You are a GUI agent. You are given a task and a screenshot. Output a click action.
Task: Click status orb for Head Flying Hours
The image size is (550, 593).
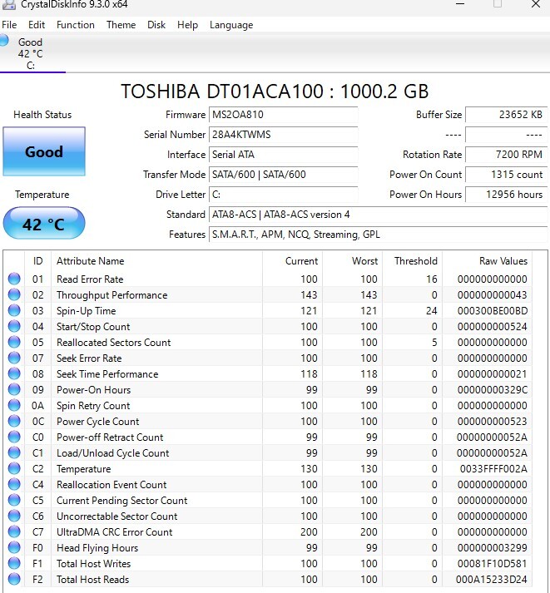[14, 547]
